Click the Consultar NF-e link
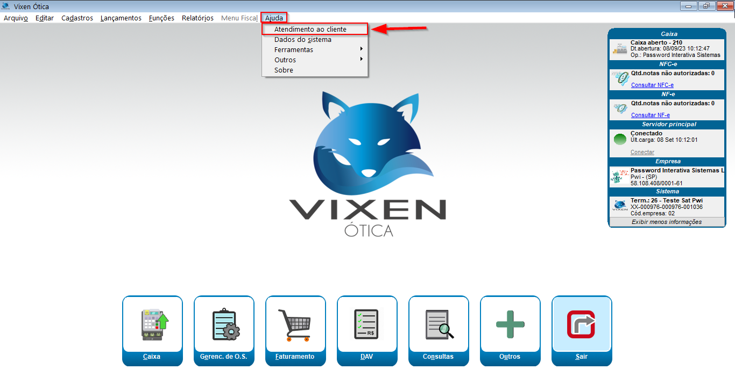The image size is (735, 384). pos(651,115)
